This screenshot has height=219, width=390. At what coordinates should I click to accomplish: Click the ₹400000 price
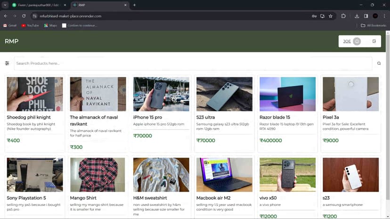[271, 140]
